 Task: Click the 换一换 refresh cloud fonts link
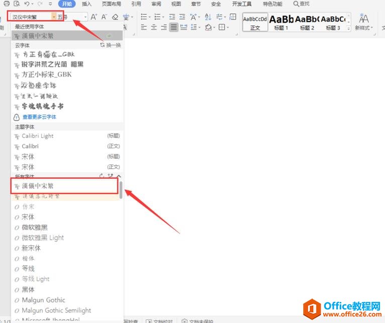click(x=110, y=45)
